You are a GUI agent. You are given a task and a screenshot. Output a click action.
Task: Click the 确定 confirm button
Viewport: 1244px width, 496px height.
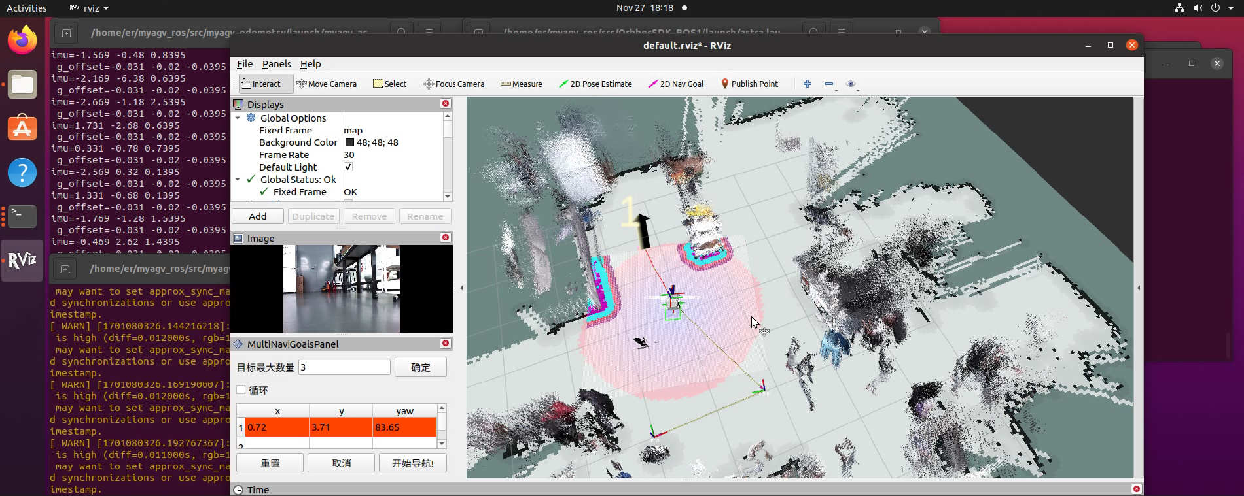[x=421, y=367]
